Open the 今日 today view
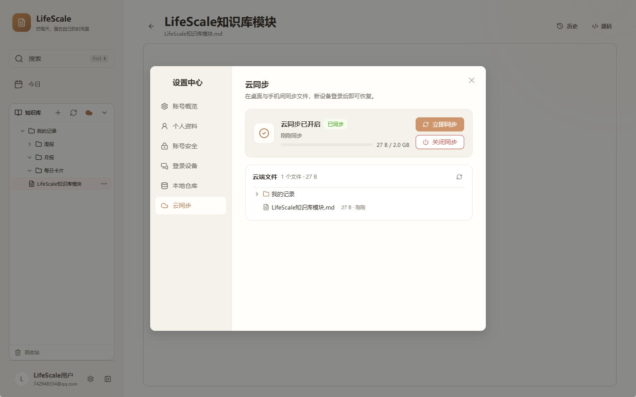 [x=61, y=84]
